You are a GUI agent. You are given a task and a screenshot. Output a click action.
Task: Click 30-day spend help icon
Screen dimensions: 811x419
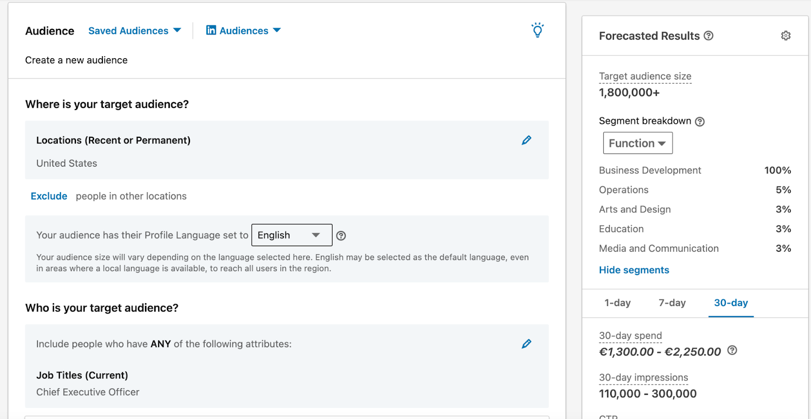pos(732,350)
